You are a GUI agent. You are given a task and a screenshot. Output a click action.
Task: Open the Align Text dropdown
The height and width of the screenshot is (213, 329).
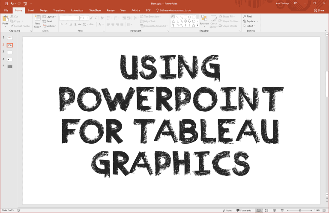(148, 21)
